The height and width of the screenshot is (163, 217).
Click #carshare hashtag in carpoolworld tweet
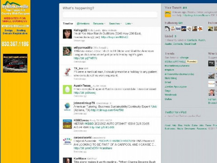(x=106, y=148)
